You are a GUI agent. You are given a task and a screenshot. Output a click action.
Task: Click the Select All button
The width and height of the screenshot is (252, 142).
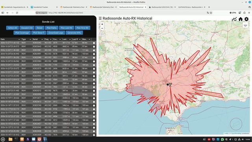[x=13, y=28]
